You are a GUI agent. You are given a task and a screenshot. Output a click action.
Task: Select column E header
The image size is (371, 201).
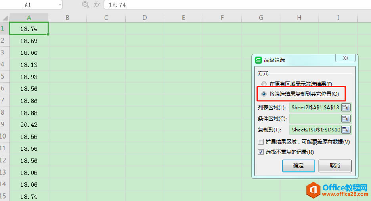click(x=184, y=18)
